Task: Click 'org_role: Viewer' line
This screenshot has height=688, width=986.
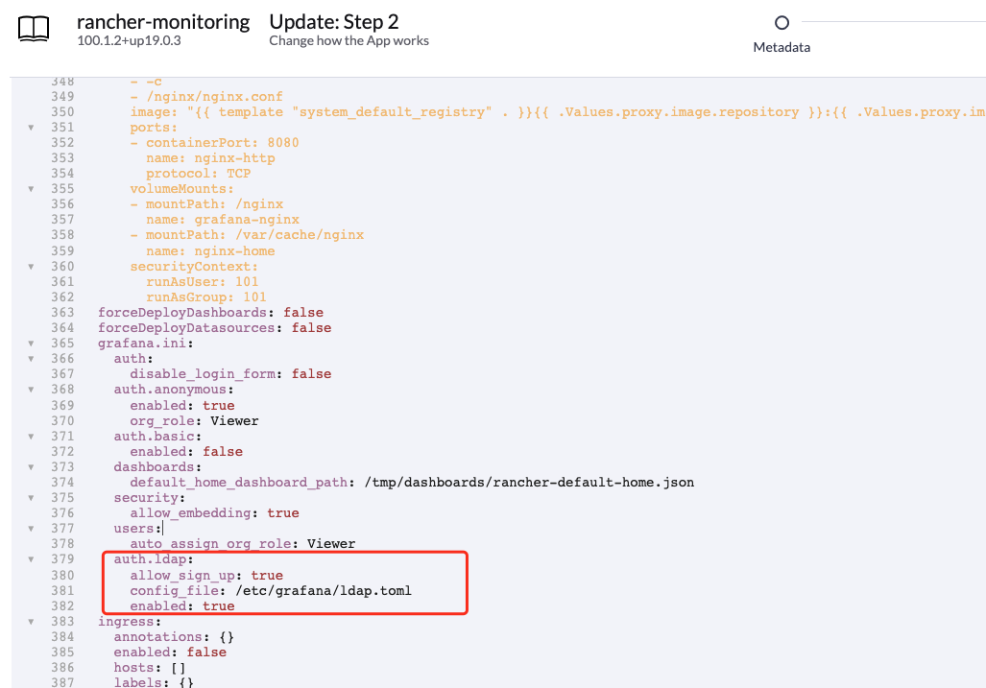Action: click(x=194, y=421)
